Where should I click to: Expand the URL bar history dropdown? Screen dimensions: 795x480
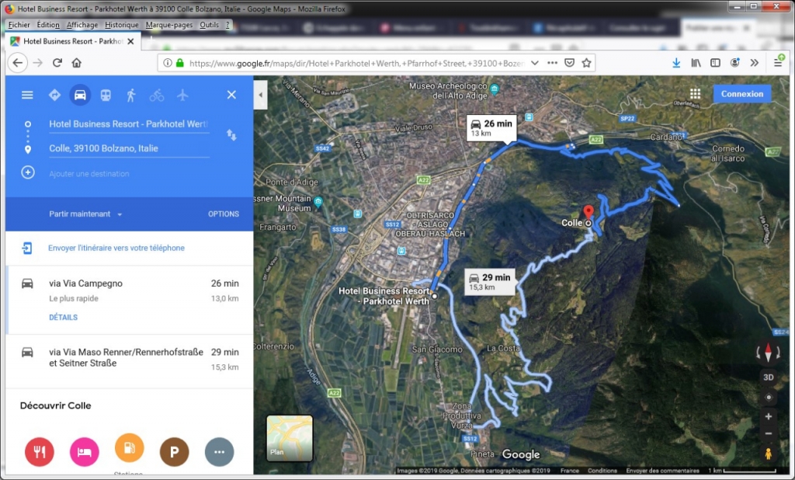pos(535,63)
